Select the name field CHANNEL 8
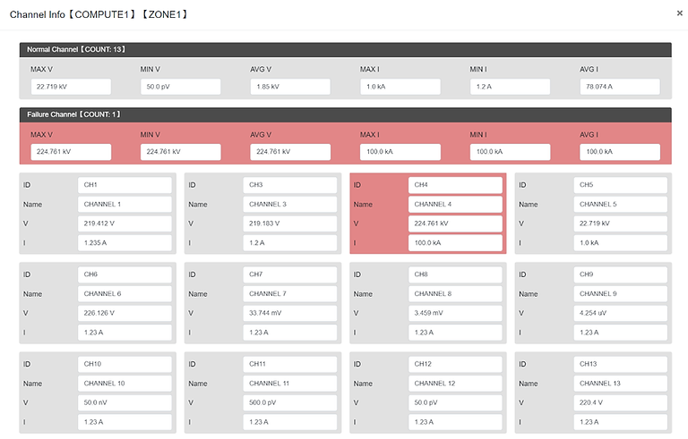Viewport: 688px width, 439px height. pos(455,293)
